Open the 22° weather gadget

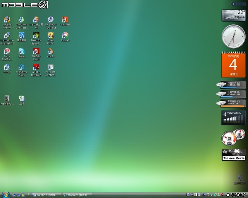(234, 15)
